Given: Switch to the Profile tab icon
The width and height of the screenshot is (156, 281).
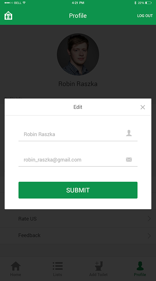Looking at the screenshot, I should coord(140,266).
